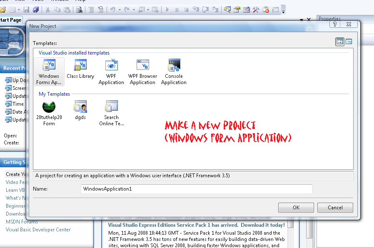Click the Redo arrow icon
The width and height of the screenshot is (374, 248).
coord(127,10)
